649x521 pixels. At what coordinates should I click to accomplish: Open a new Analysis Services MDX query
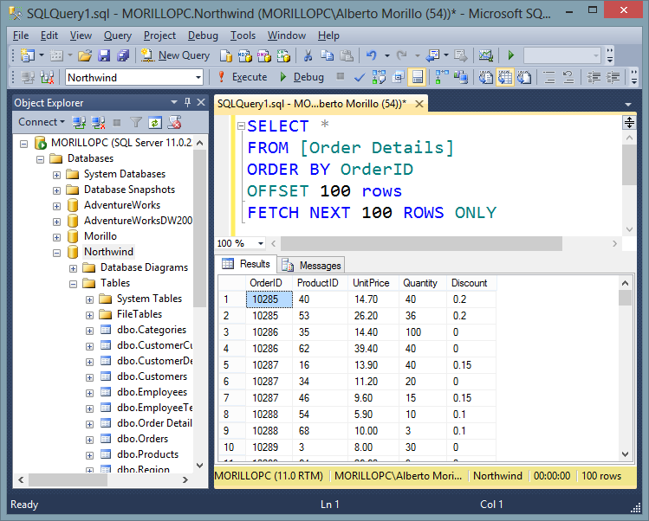coord(245,55)
